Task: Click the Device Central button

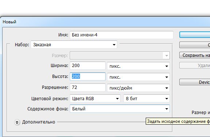Action: pos(195,82)
